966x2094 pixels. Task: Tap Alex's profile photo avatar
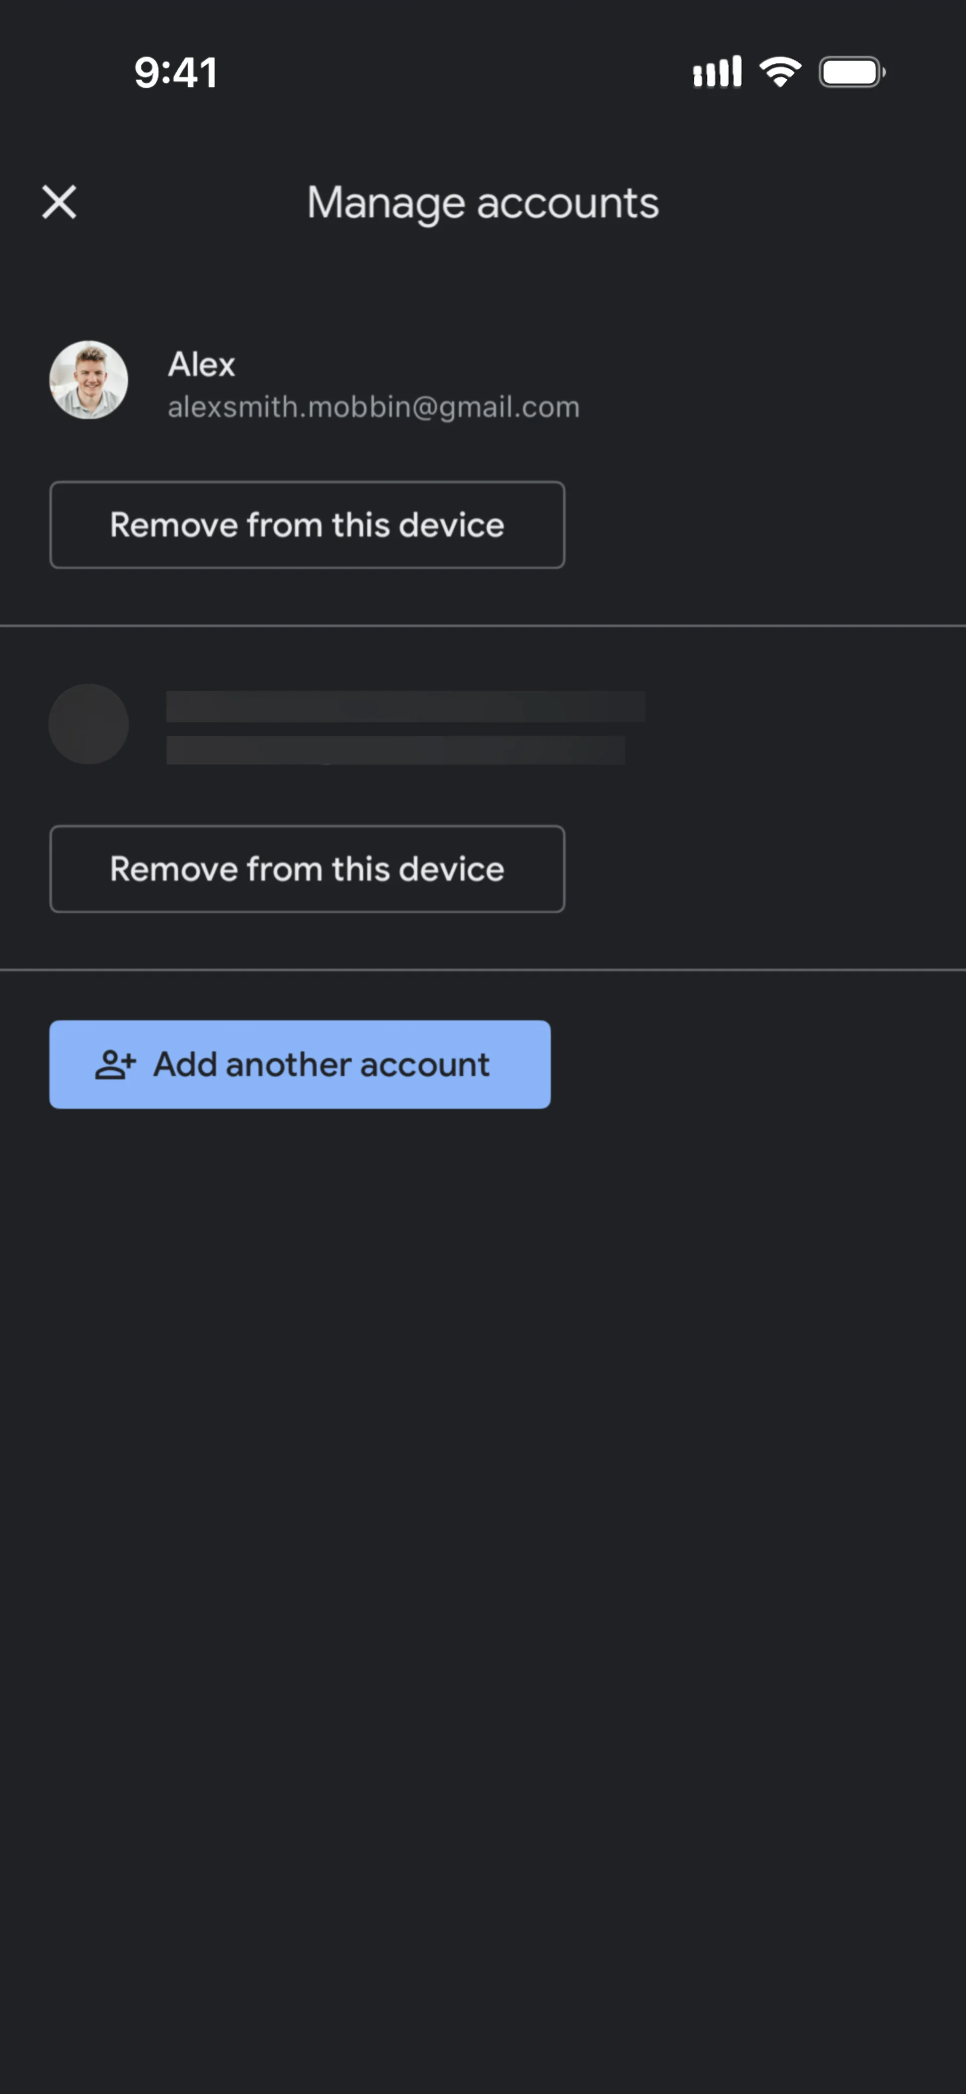click(89, 380)
